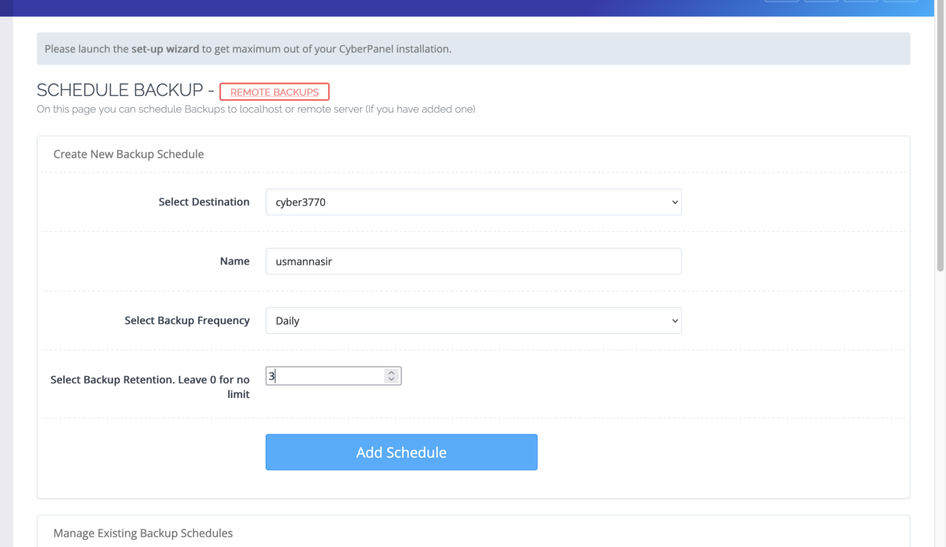This screenshot has height=547, width=946.
Task: Click the set-up wizard link
Action: click(x=164, y=49)
